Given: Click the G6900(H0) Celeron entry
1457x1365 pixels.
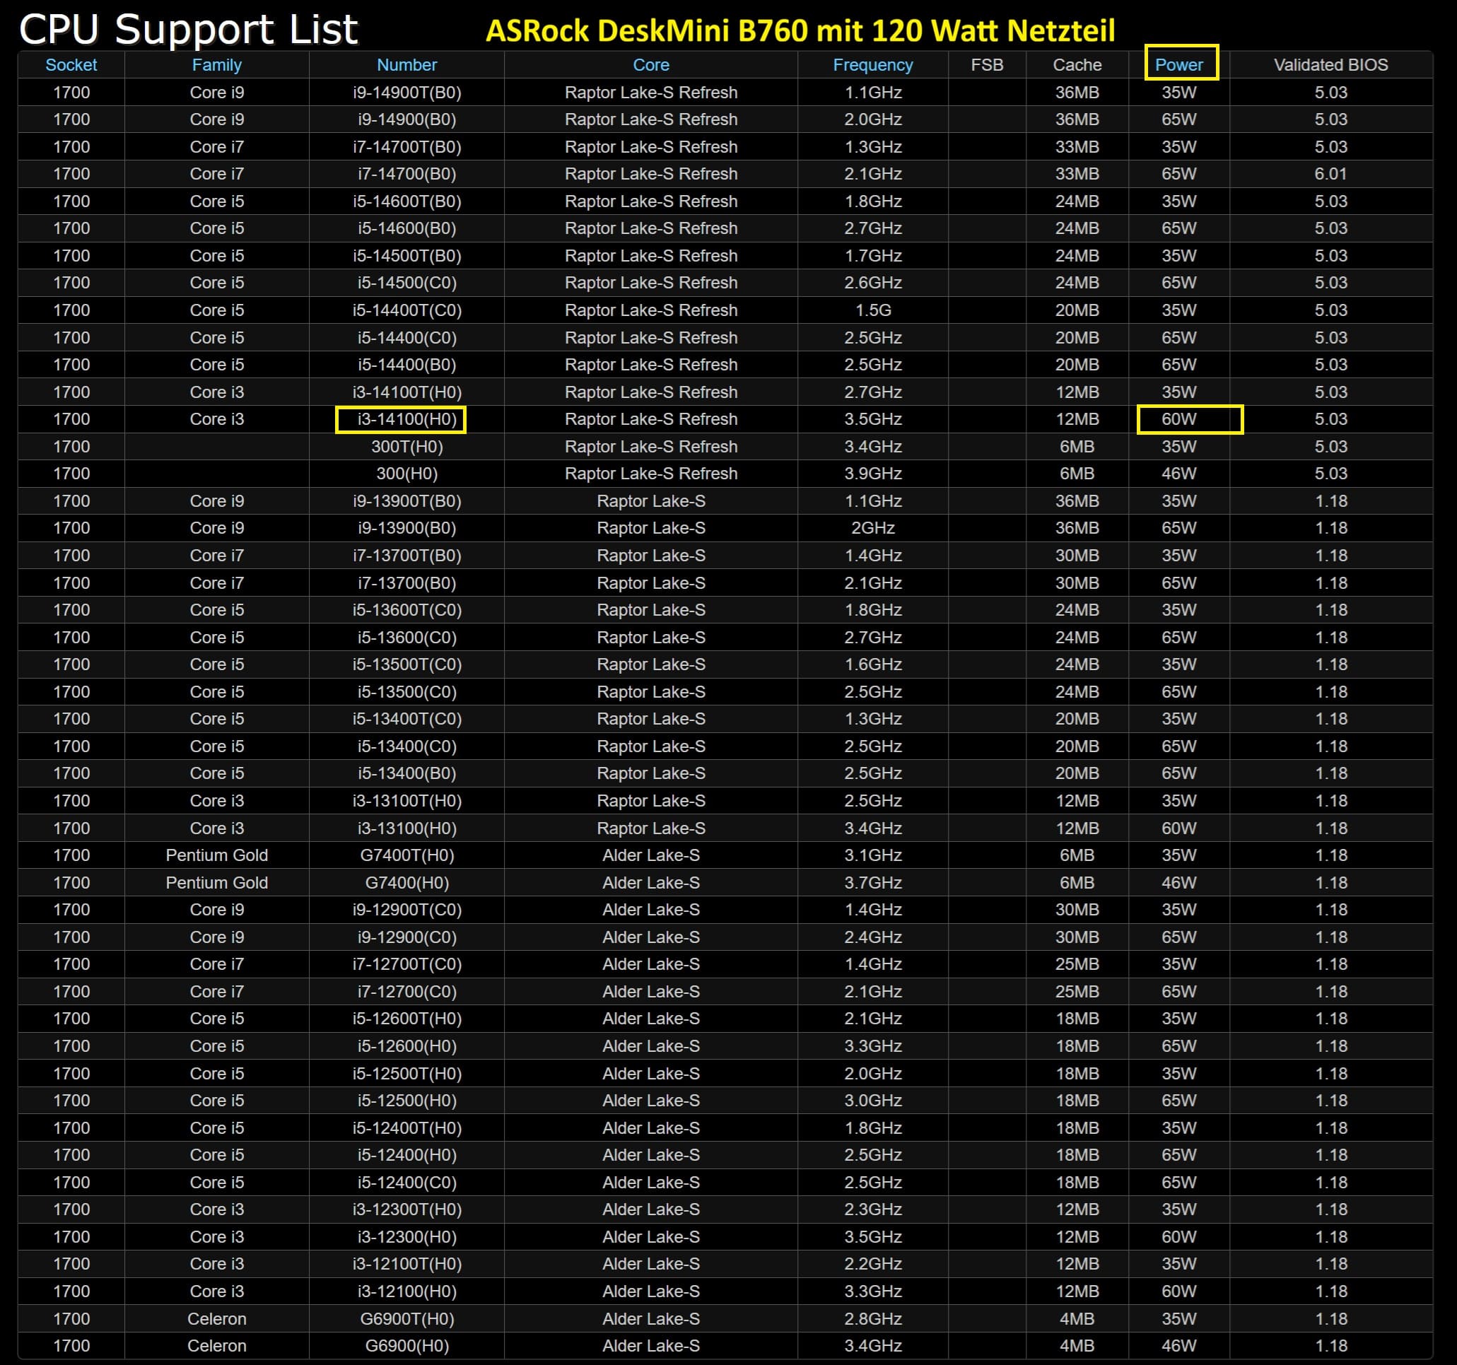Looking at the screenshot, I should 406,1345.
